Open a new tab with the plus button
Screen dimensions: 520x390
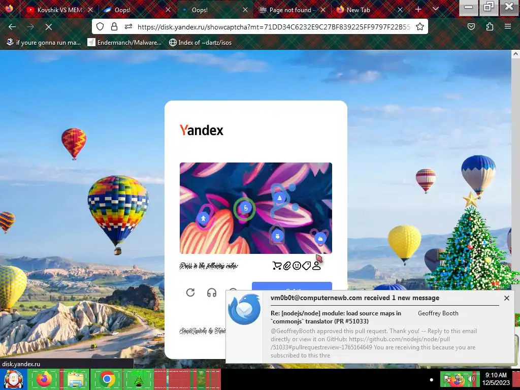pos(418,10)
